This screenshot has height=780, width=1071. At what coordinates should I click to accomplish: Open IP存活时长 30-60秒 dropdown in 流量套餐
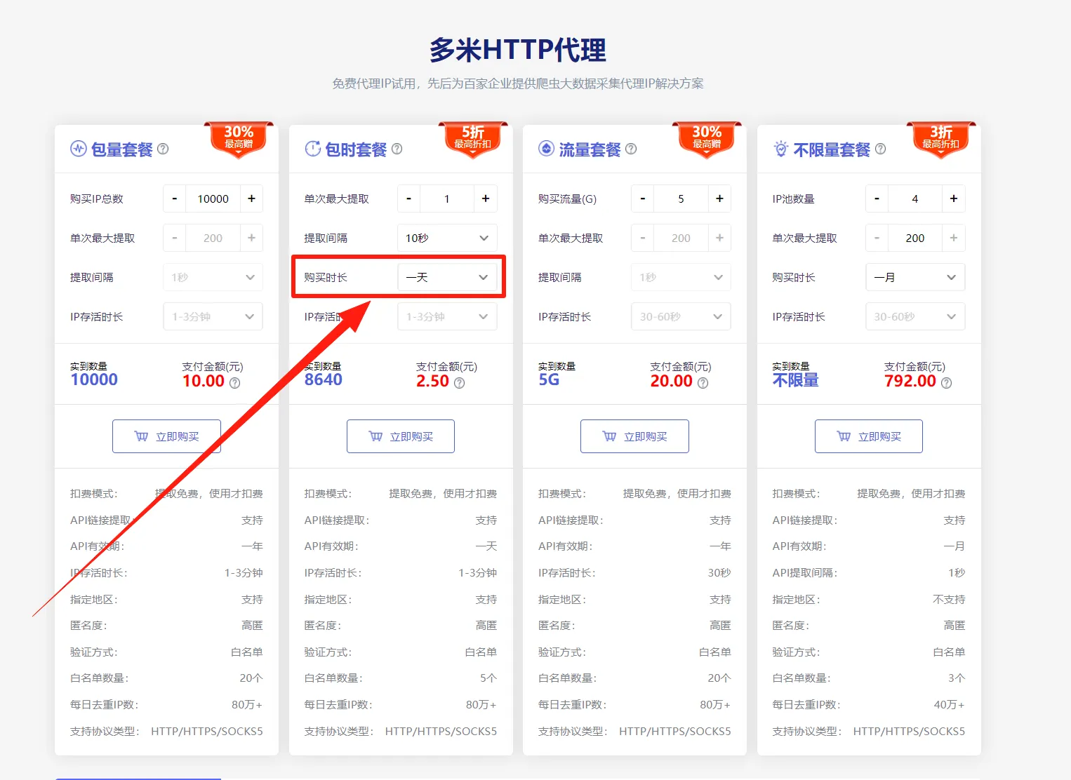[681, 316]
